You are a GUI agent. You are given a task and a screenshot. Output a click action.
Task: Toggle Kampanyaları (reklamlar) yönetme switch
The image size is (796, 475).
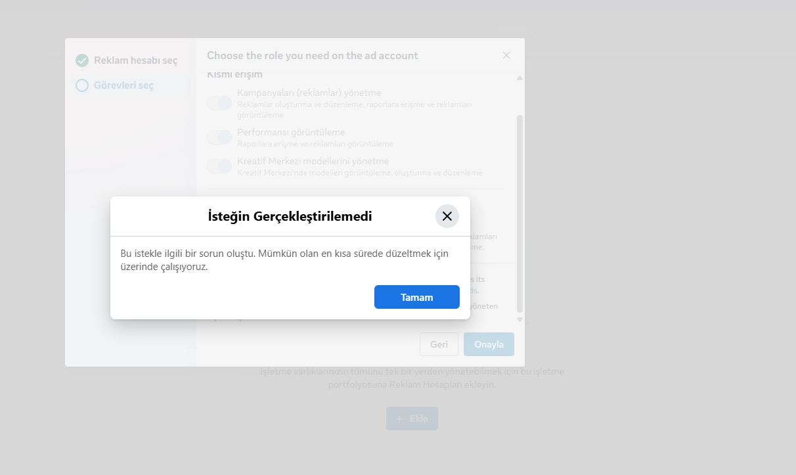(x=219, y=103)
